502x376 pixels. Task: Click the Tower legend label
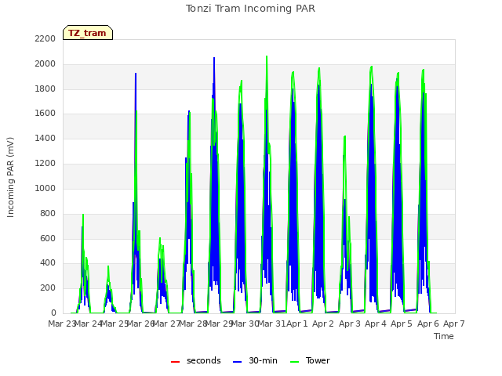[318, 360]
